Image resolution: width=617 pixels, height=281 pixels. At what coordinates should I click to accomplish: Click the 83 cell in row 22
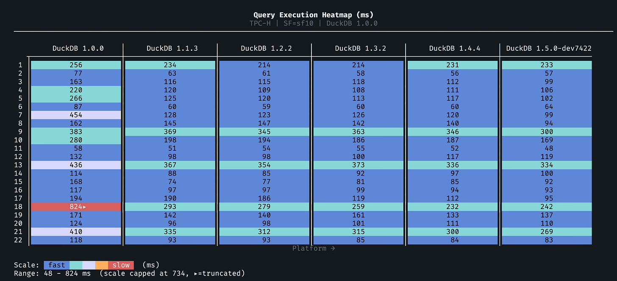(x=547, y=240)
